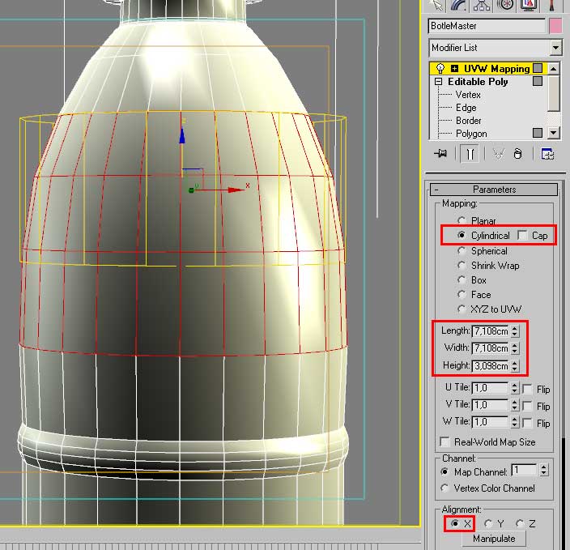This screenshot has height=550, width=570.
Task: Click the Pin Stack icon
Action: [441, 153]
